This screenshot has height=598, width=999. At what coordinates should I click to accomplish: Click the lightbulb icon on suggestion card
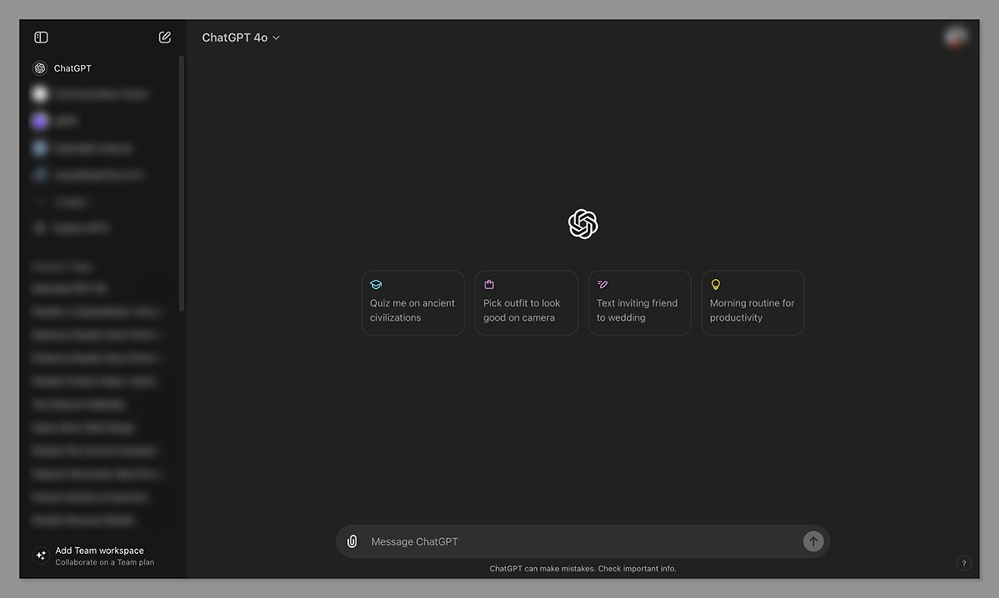click(716, 285)
